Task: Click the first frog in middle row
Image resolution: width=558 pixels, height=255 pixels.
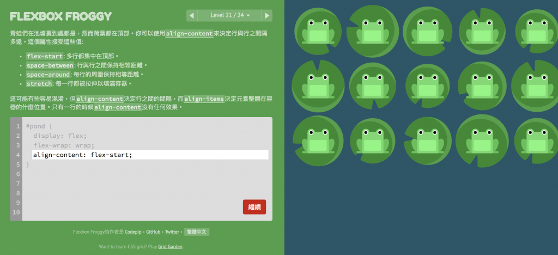Action: pyautogui.click(x=318, y=87)
